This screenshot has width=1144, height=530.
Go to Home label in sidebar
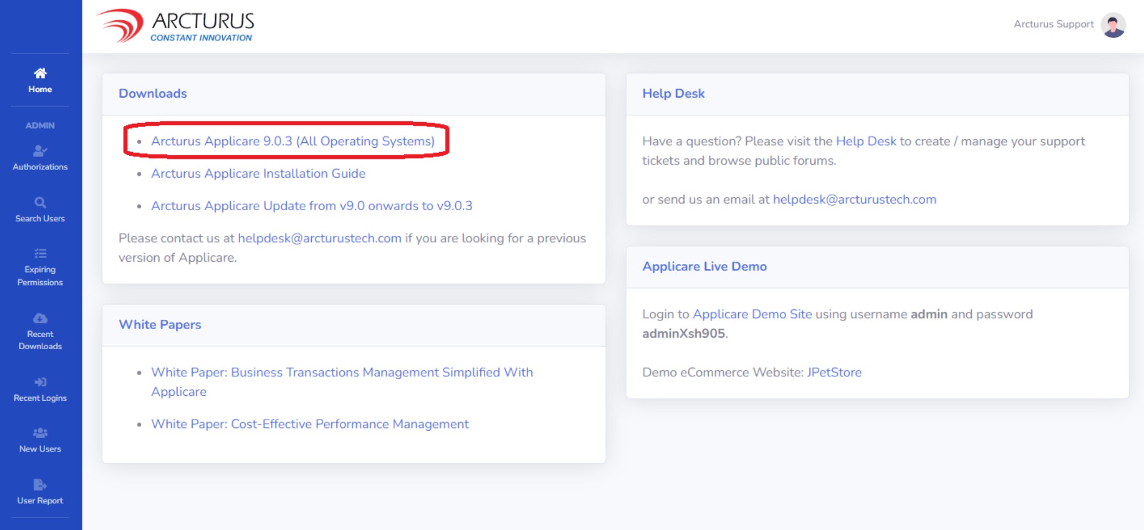pyautogui.click(x=40, y=89)
